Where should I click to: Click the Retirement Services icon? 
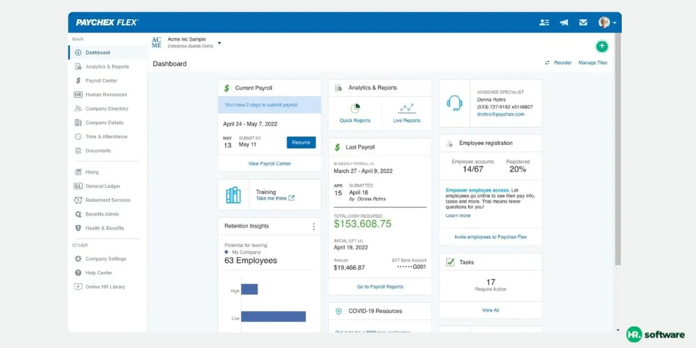[78, 200]
